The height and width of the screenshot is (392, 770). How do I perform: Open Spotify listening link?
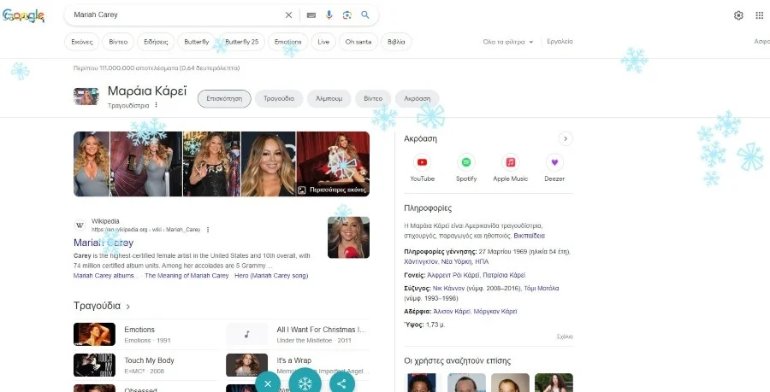(466, 166)
